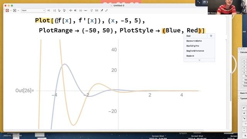Select the input cell bracket on the right

[x=227, y=25]
